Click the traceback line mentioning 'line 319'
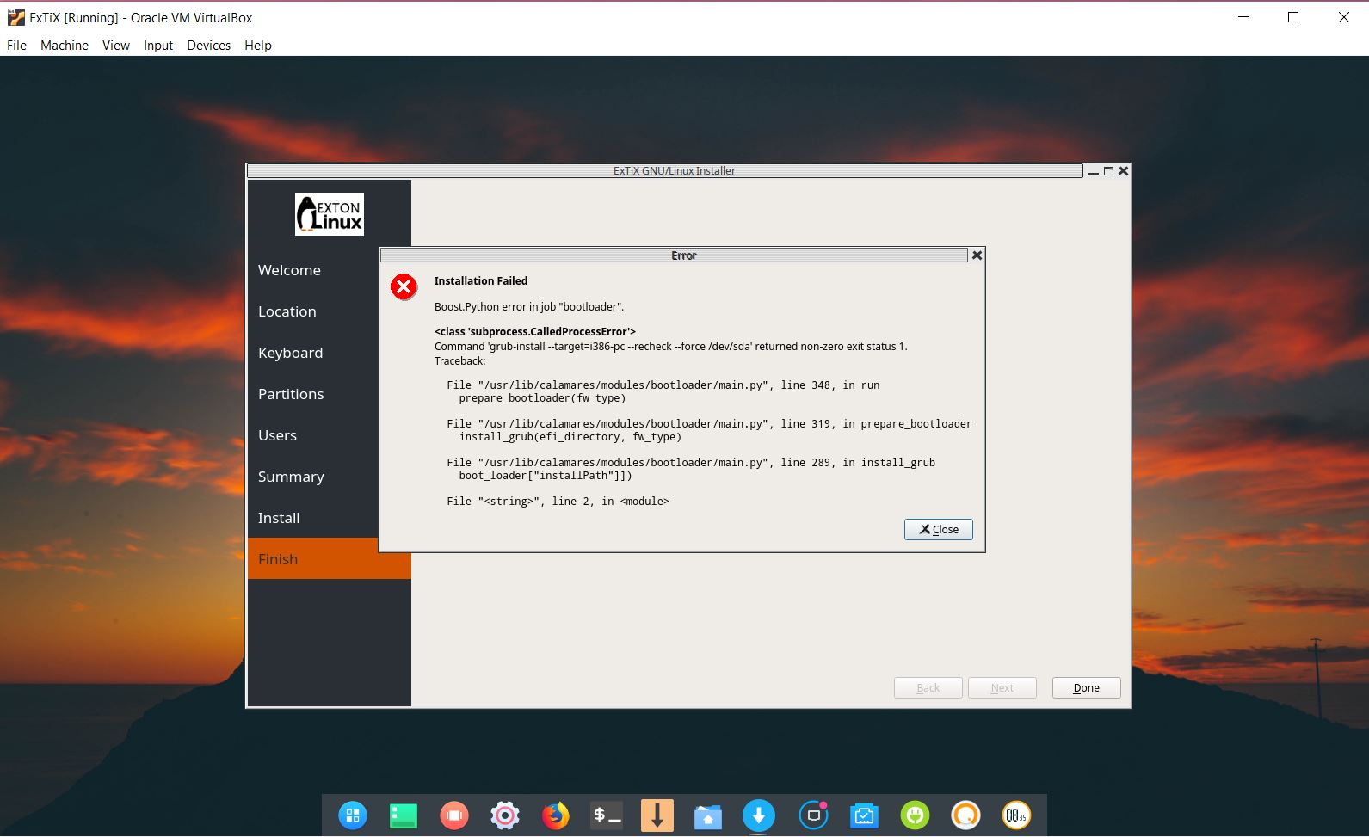 coord(709,424)
